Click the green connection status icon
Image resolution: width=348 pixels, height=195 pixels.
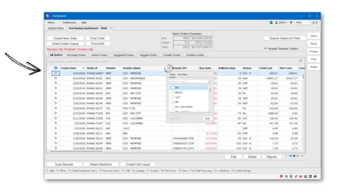271,23
